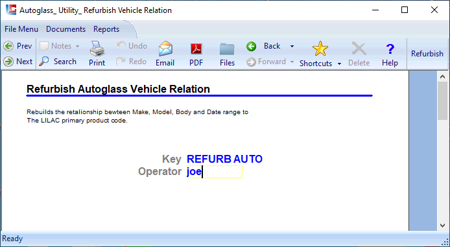This screenshot has height=247, width=450.
Task: Click the Delete X icon
Action: [x=359, y=49]
